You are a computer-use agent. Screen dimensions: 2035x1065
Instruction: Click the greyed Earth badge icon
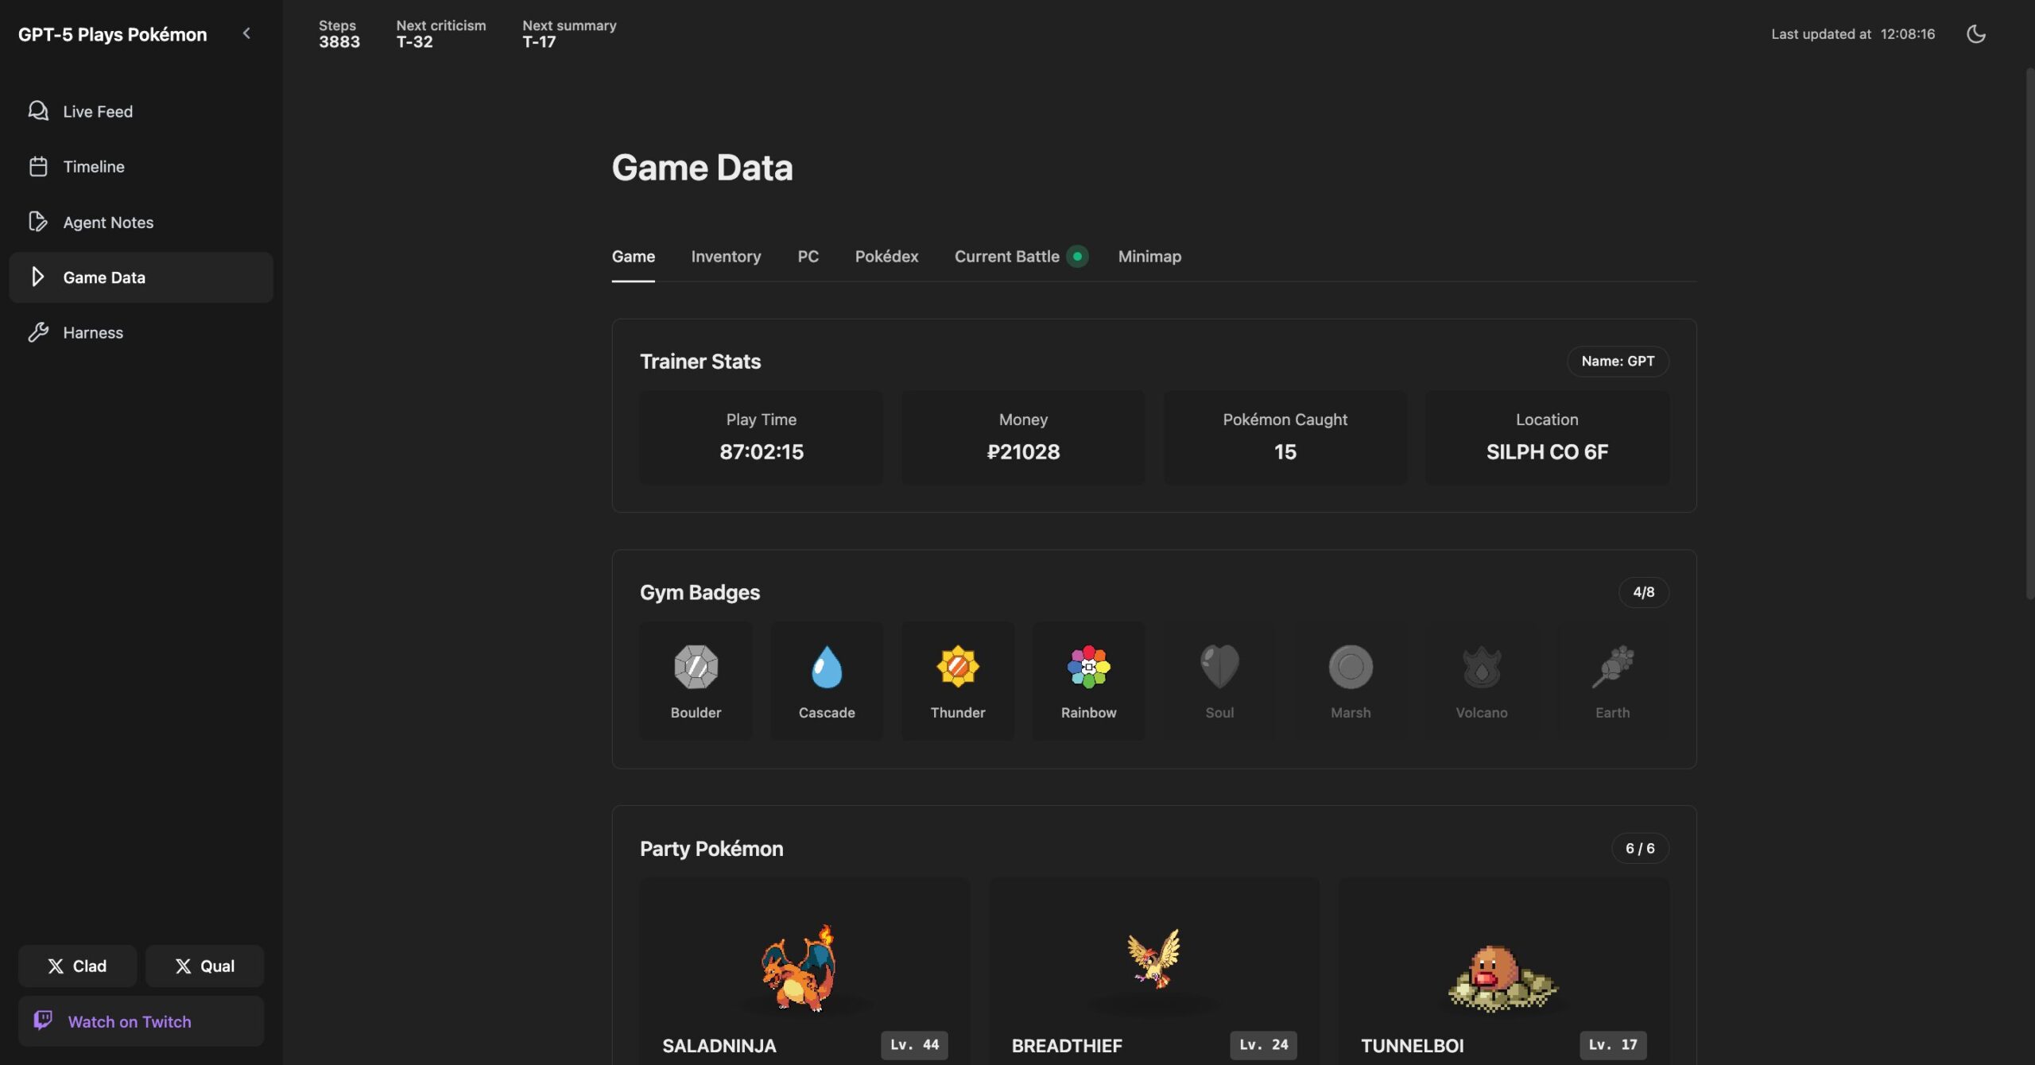(1612, 666)
